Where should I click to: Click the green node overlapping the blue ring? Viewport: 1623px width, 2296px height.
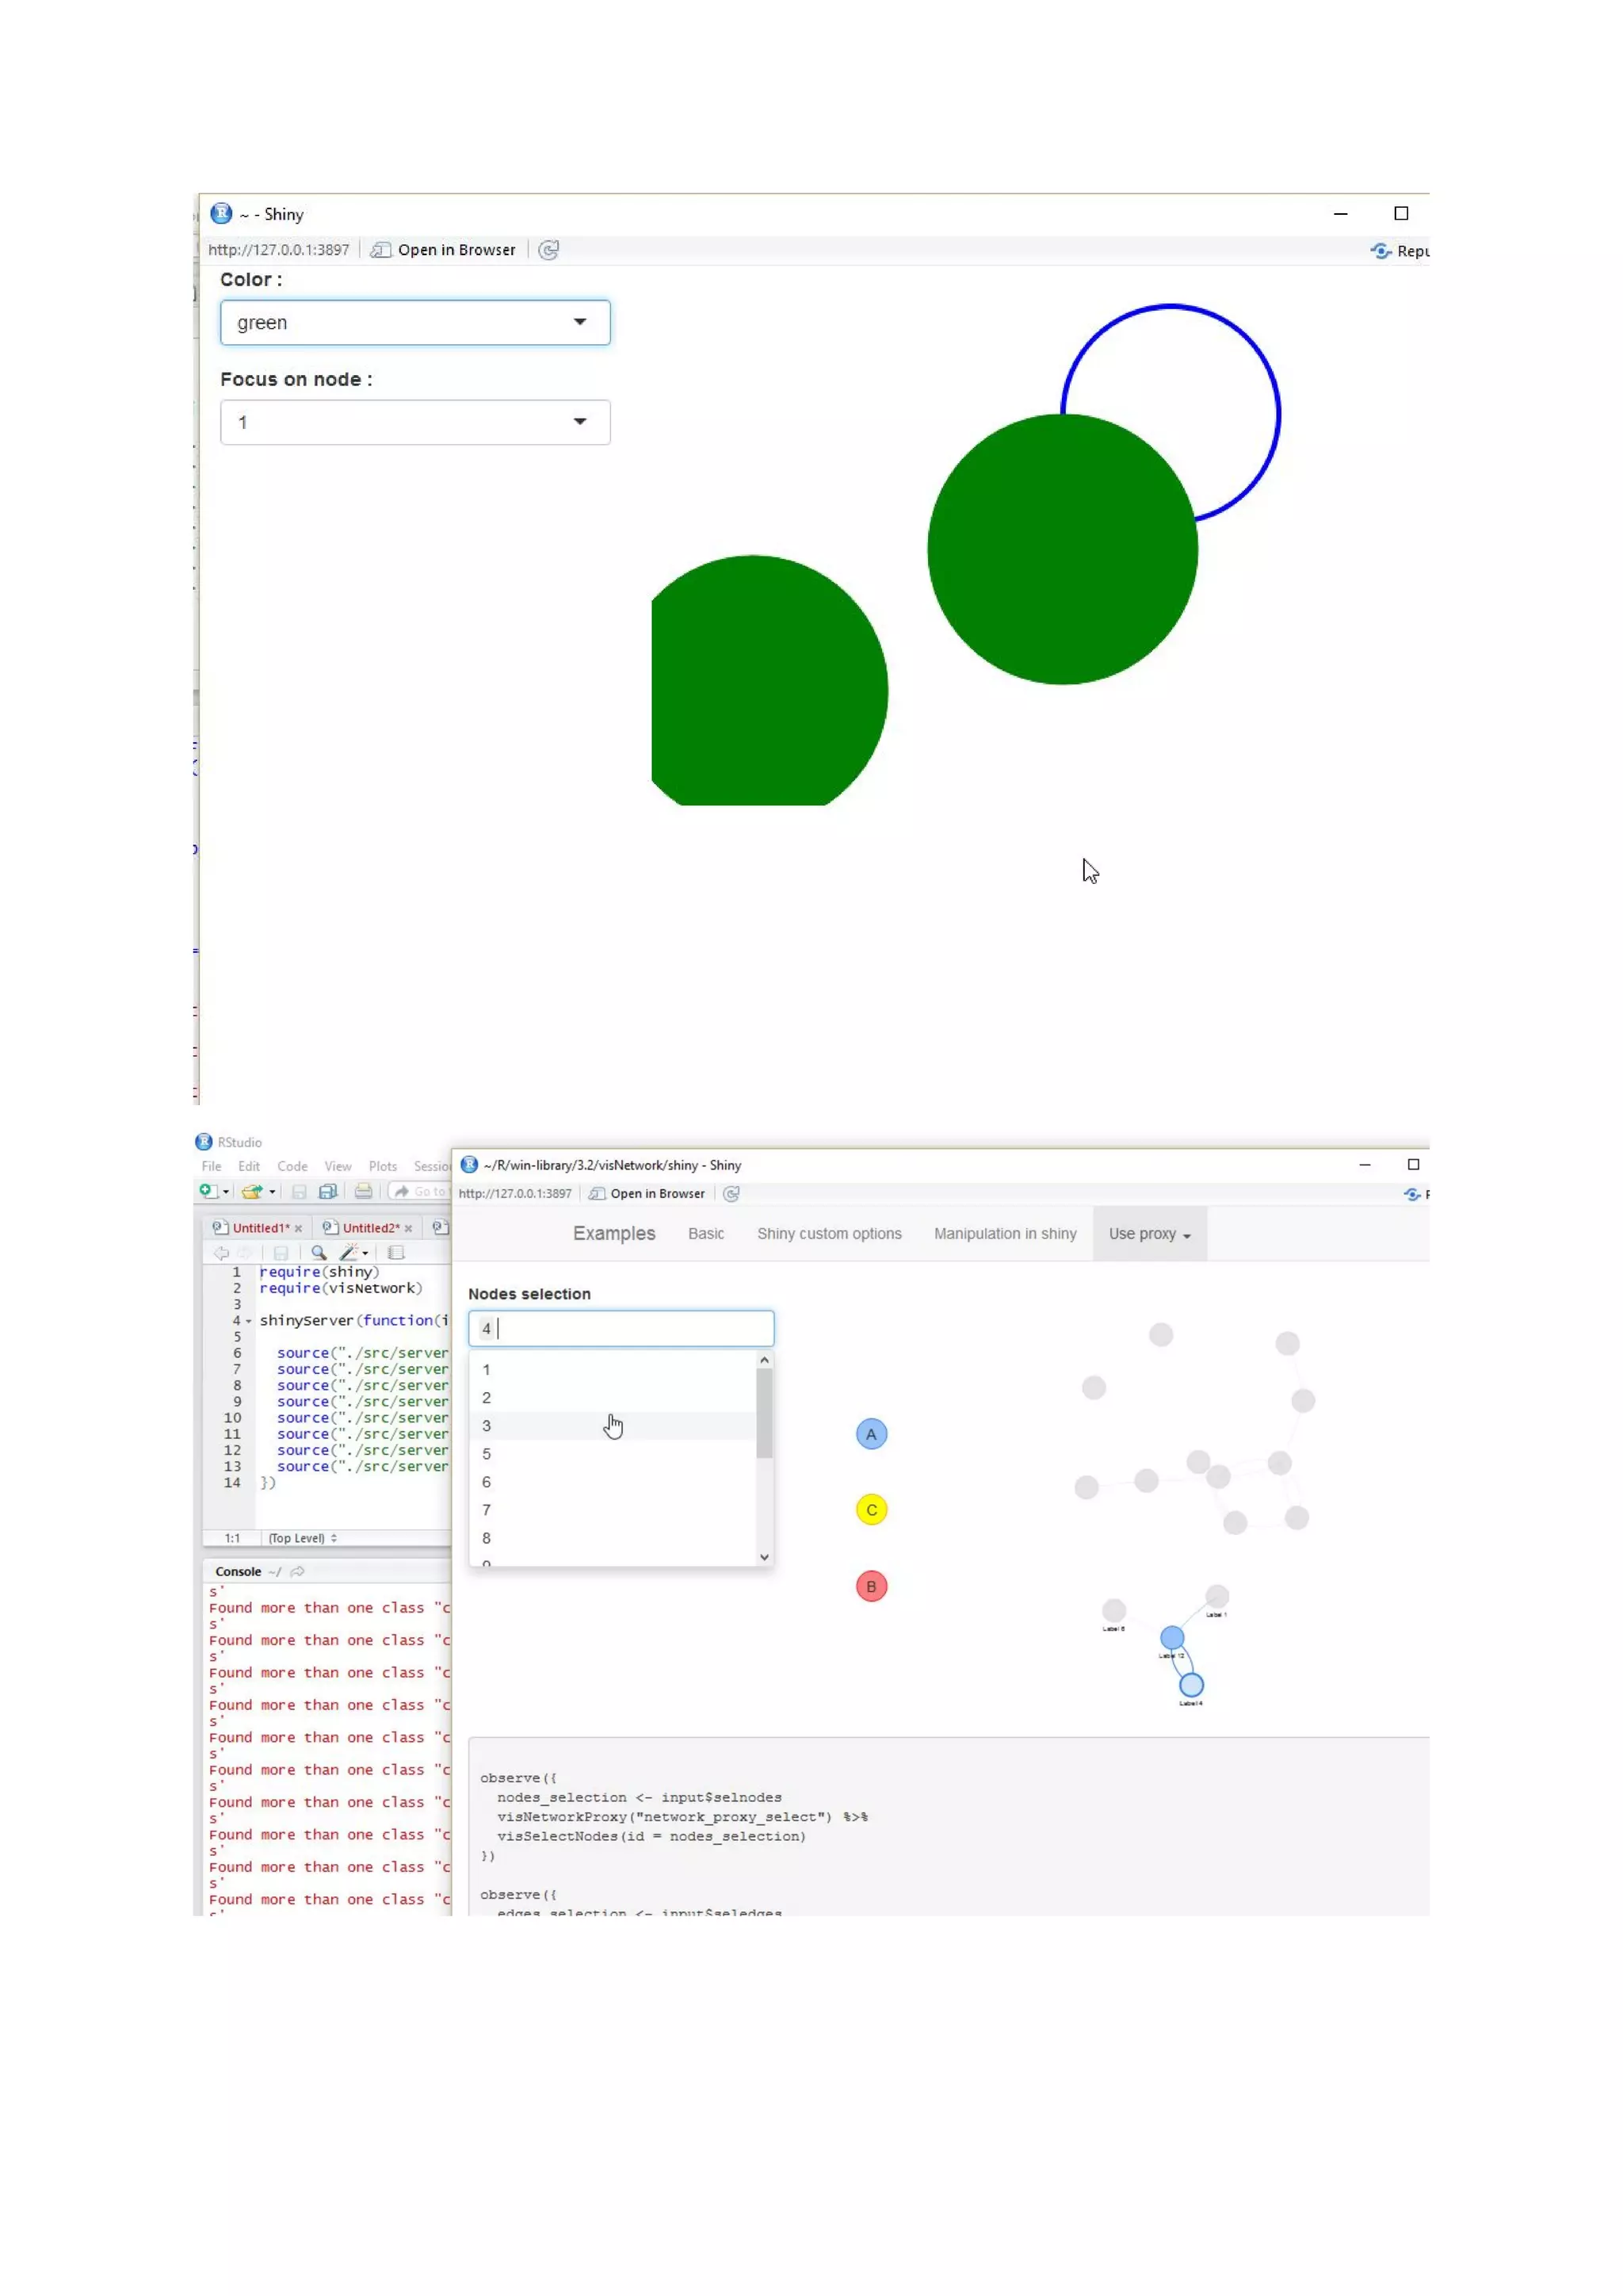tap(1063, 549)
